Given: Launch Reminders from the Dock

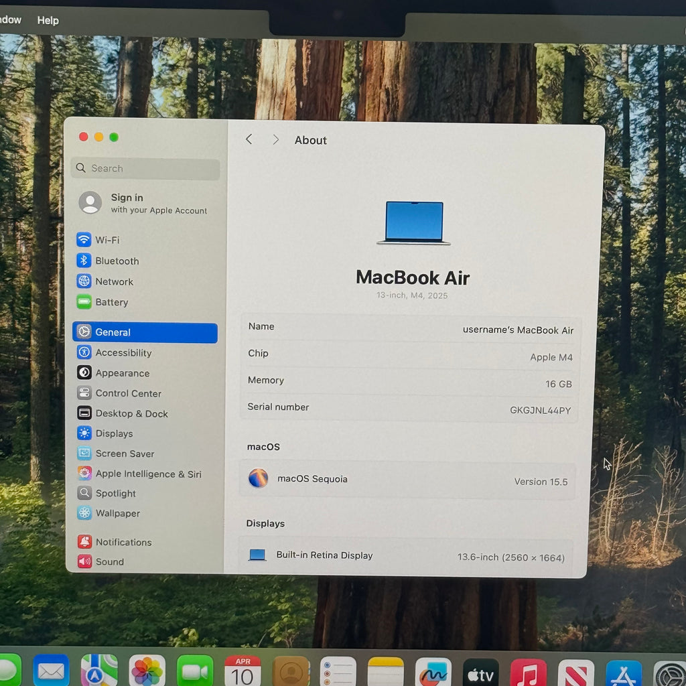Looking at the screenshot, I should point(338,673).
